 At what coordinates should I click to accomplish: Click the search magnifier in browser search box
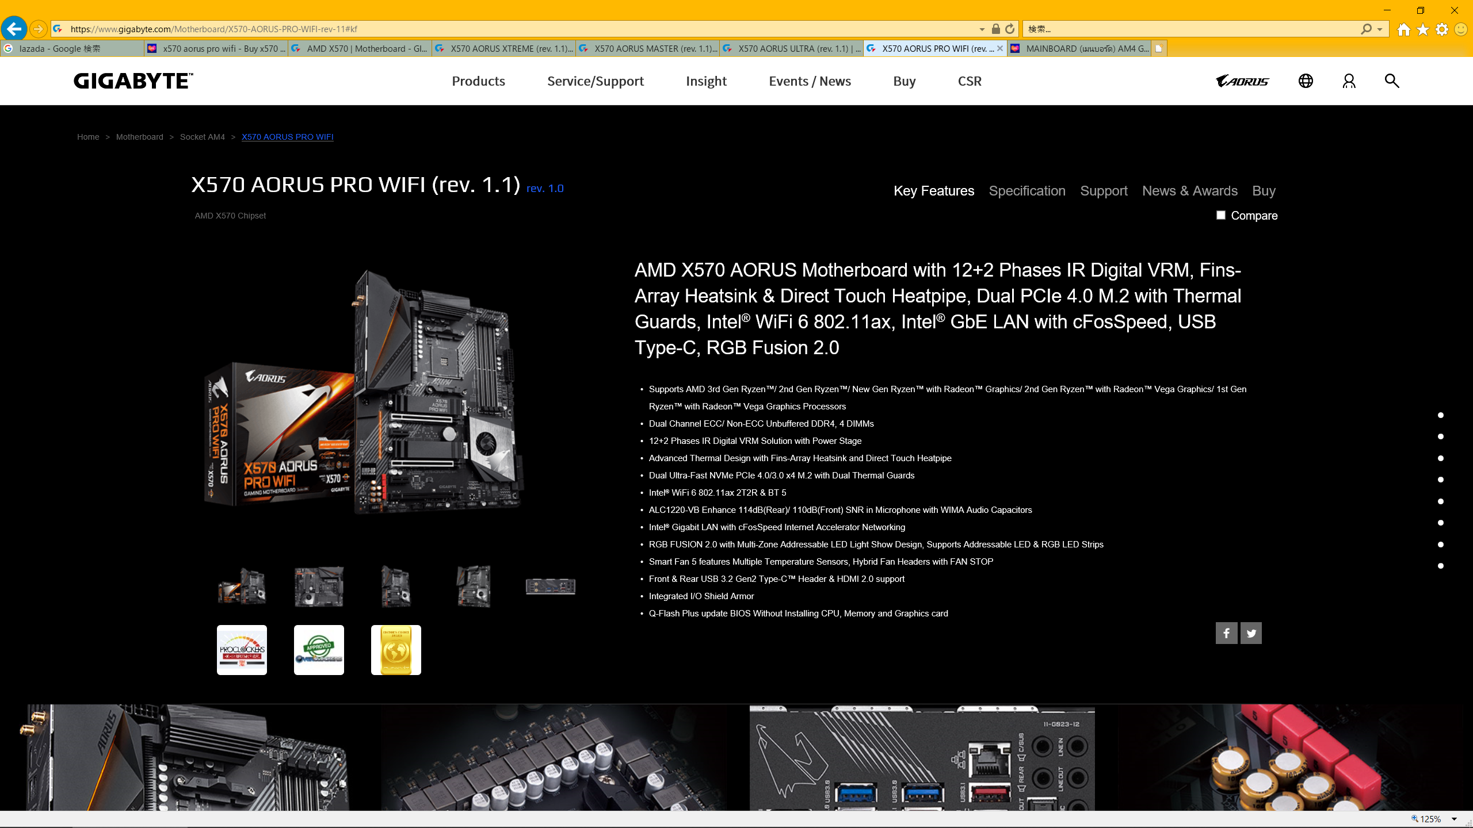(x=1367, y=29)
